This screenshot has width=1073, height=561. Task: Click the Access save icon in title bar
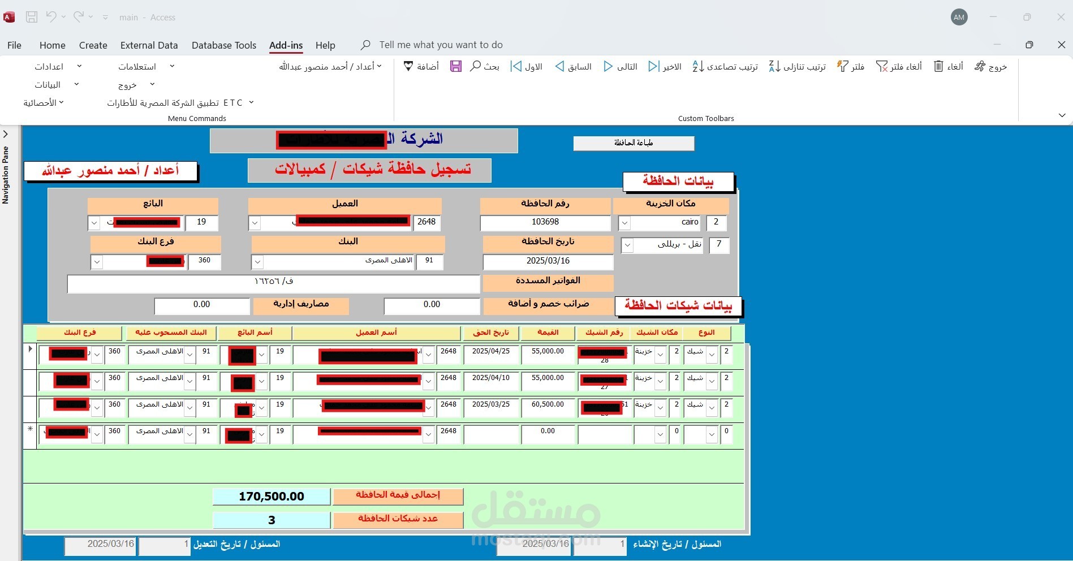click(x=32, y=17)
